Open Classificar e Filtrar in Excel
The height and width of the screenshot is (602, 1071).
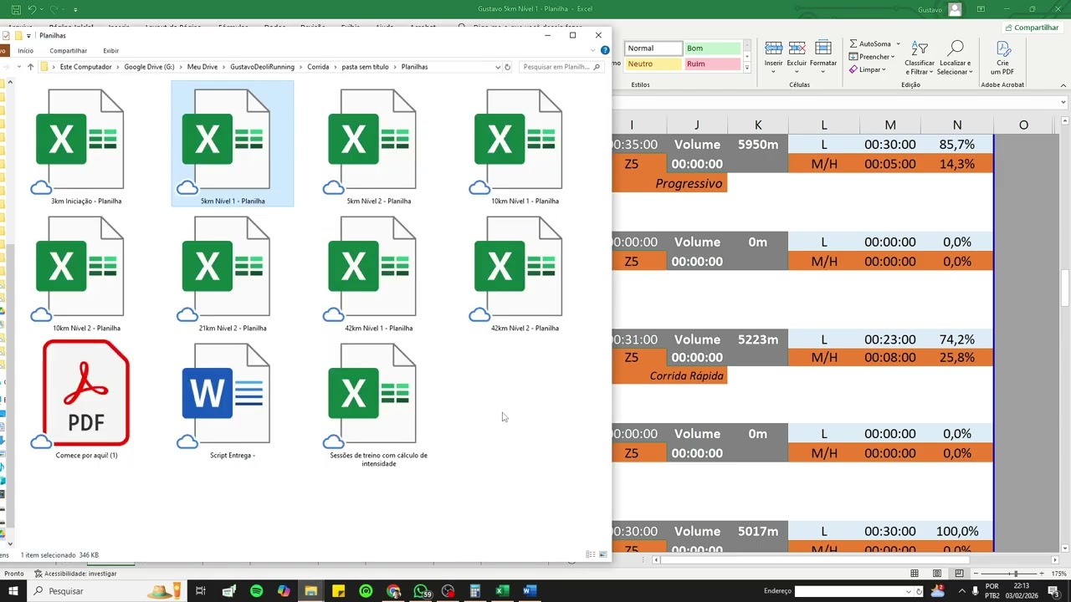point(920,57)
